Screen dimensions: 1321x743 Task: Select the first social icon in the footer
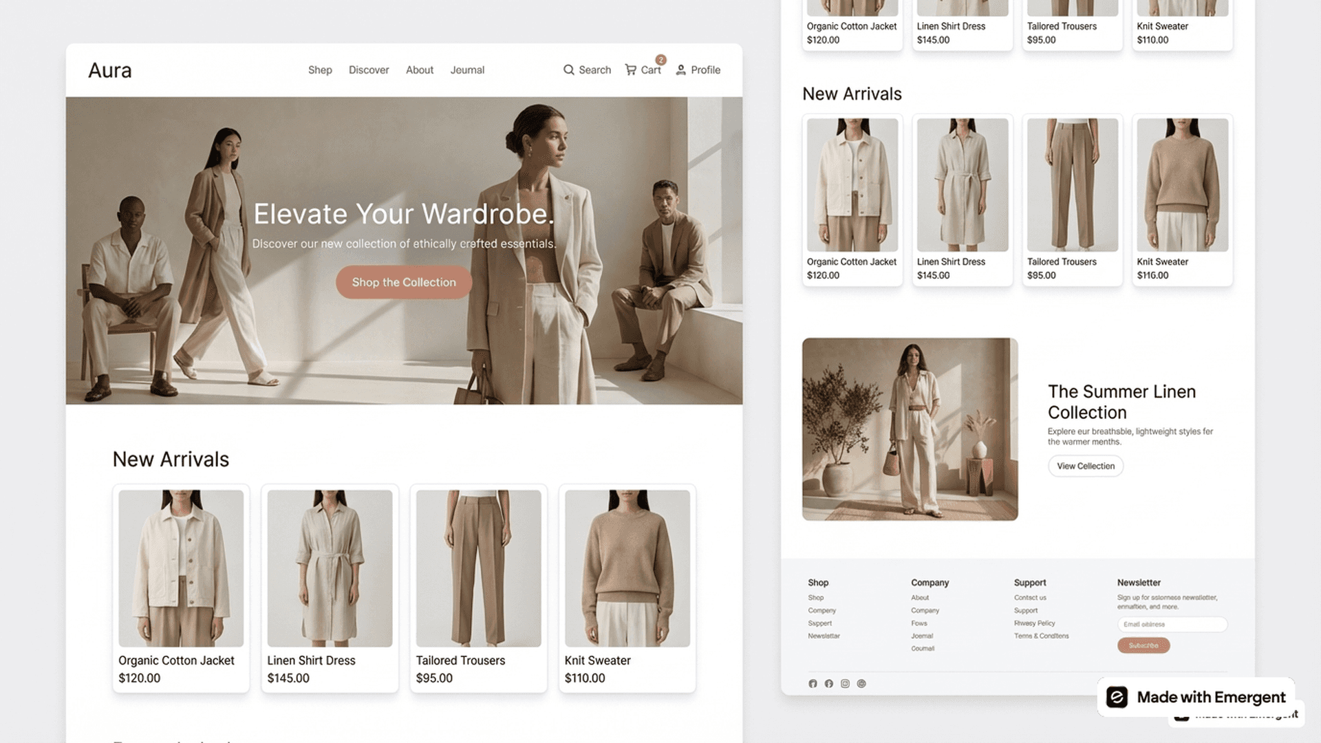(x=813, y=683)
